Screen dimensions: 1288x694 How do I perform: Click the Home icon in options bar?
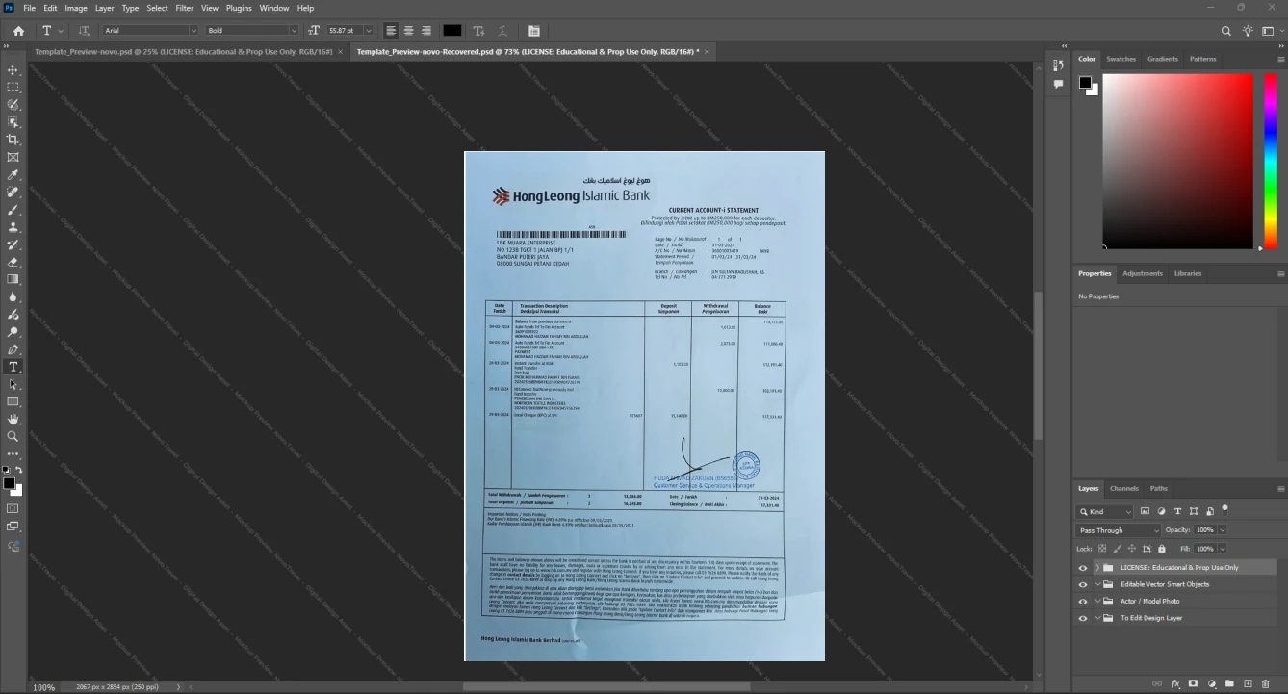pyautogui.click(x=18, y=31)
